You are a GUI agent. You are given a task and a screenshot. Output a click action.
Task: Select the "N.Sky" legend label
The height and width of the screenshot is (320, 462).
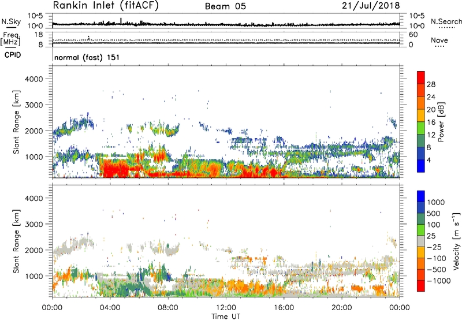(x=11, y=21)
